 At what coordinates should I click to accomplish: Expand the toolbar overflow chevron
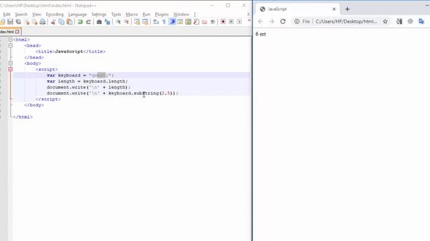249,21
